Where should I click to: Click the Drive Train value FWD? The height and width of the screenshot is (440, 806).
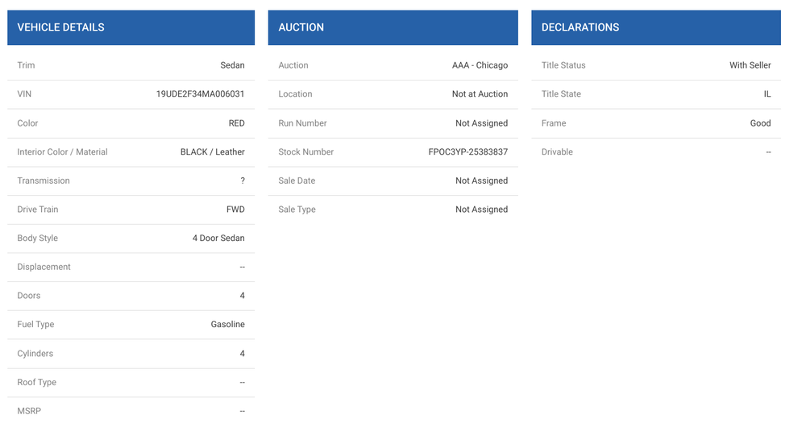[235, 210]
